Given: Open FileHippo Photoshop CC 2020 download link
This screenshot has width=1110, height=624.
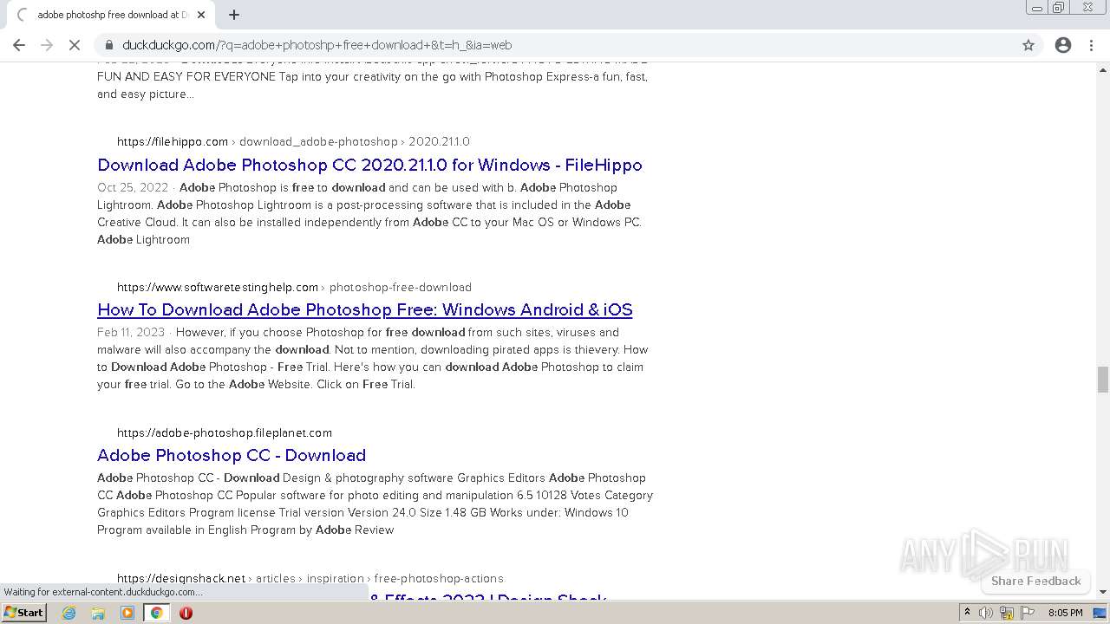Looking at the screenshot, I should [369, 165].
